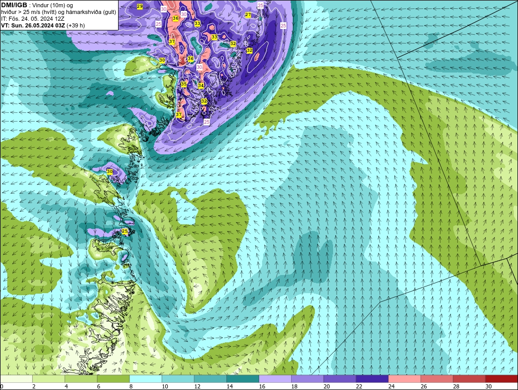Viewport: 518px width, 390px height.
Task: Click legend tick label '28'
Action: tap(456, 386)
